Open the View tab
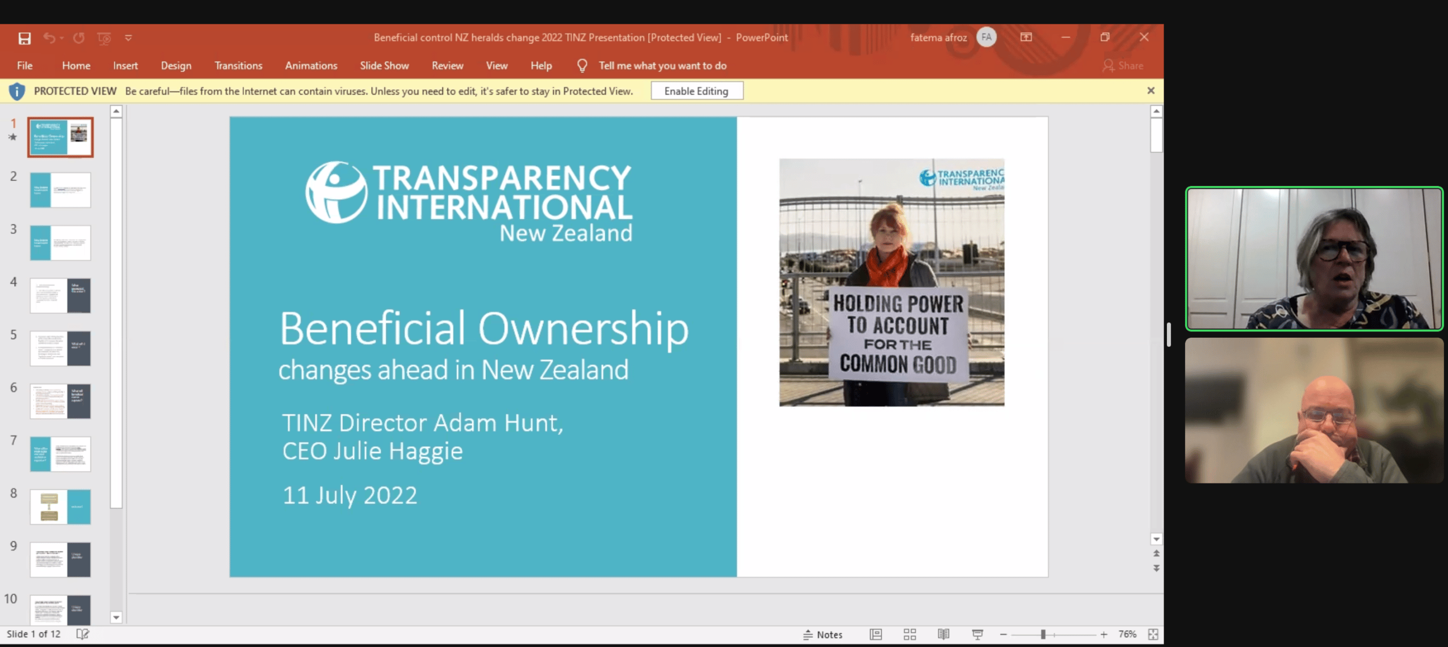The image size is (1448, 647). tap(497, 66)
